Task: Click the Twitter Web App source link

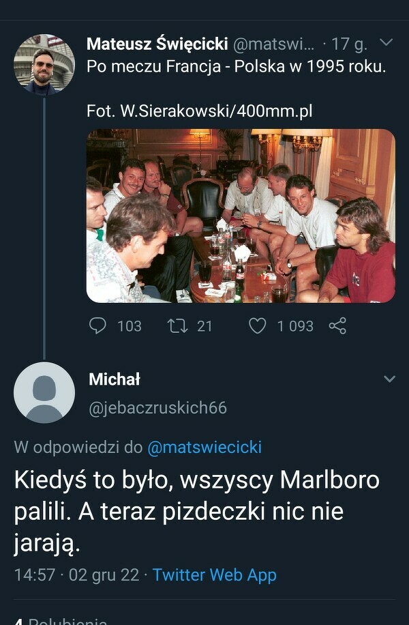Action: pyautogui.click(x=214, y=575)
